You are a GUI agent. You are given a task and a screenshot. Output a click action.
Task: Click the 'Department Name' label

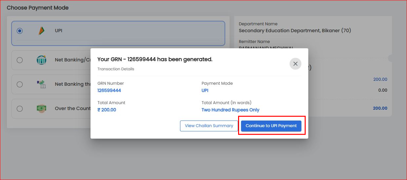(258, 24)
